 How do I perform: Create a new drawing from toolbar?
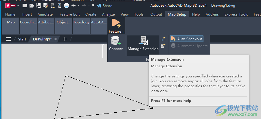pyautogui.click(x=25, y=6)
